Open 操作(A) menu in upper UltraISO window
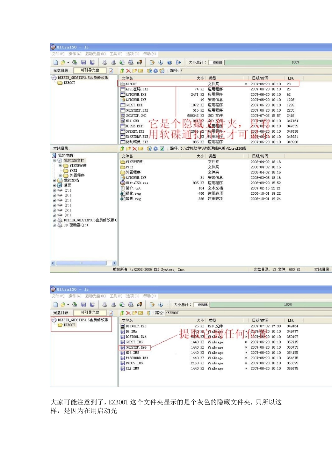This screenshot has width=332, height=469. pos(75,54)
